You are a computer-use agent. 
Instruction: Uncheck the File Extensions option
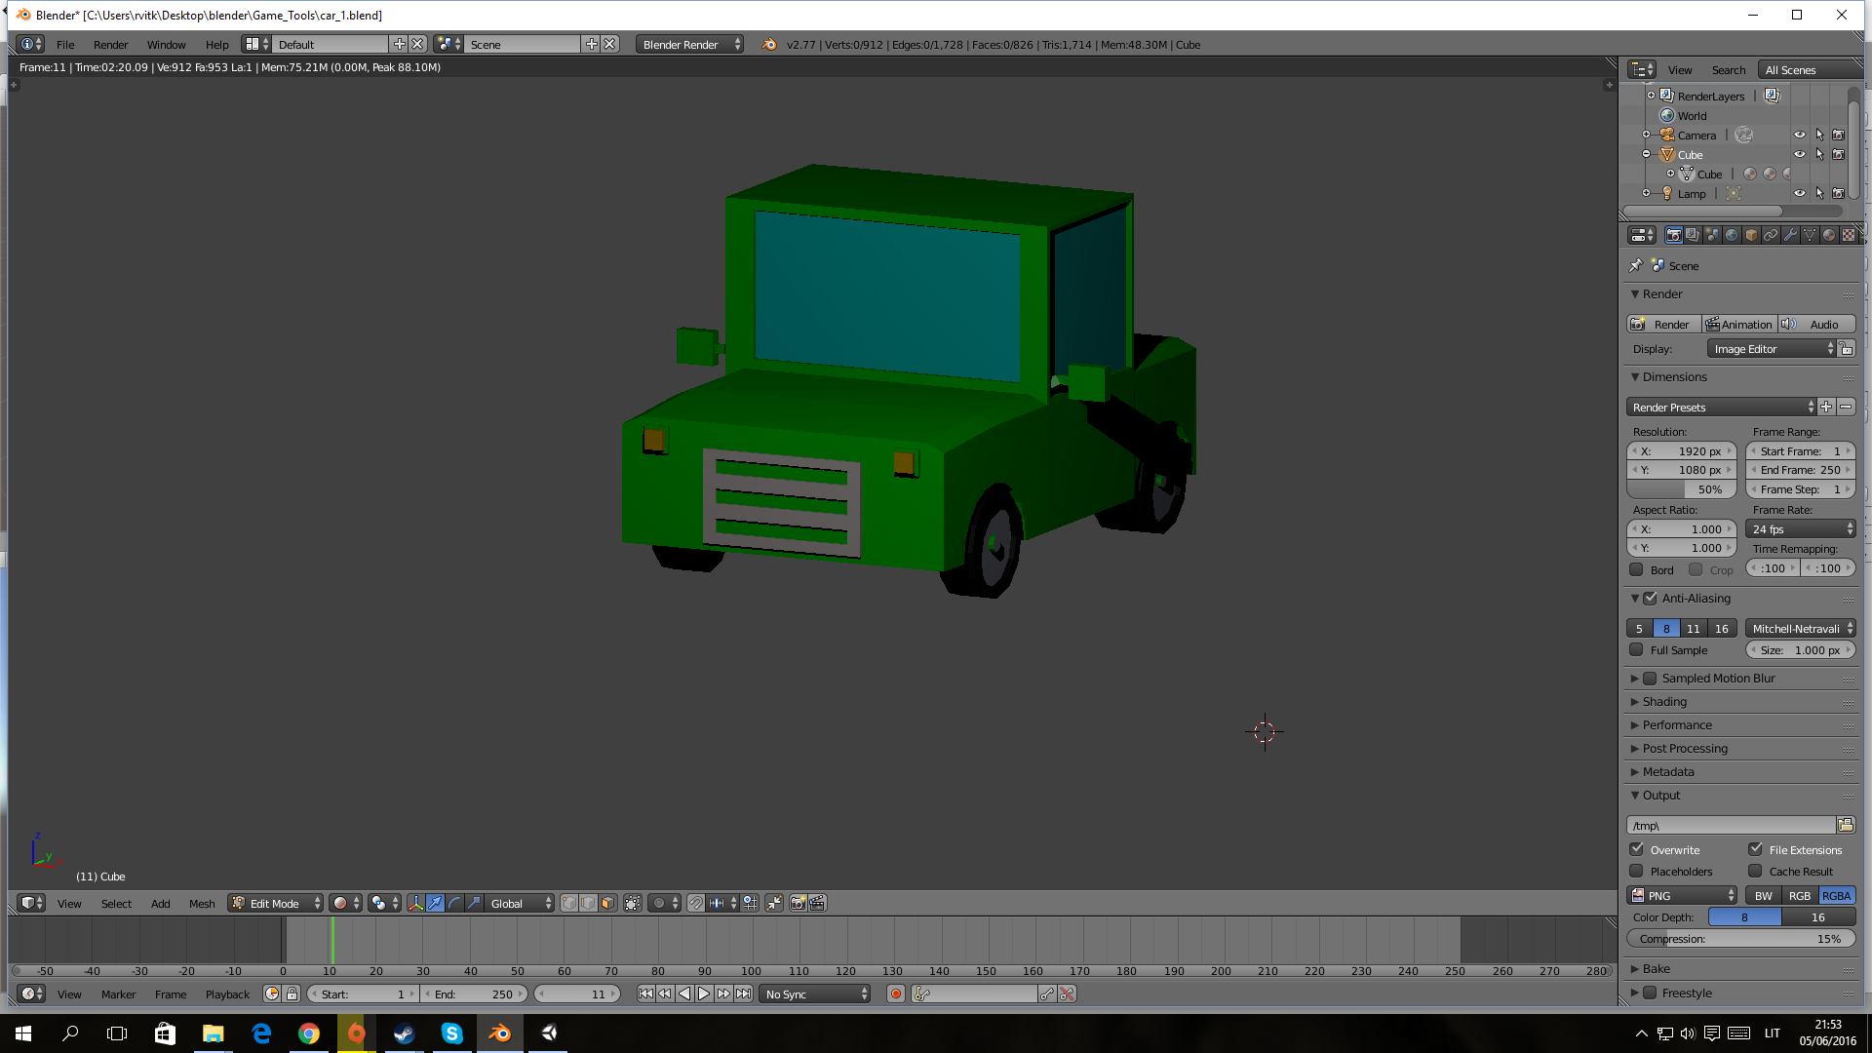[1755, 849]
